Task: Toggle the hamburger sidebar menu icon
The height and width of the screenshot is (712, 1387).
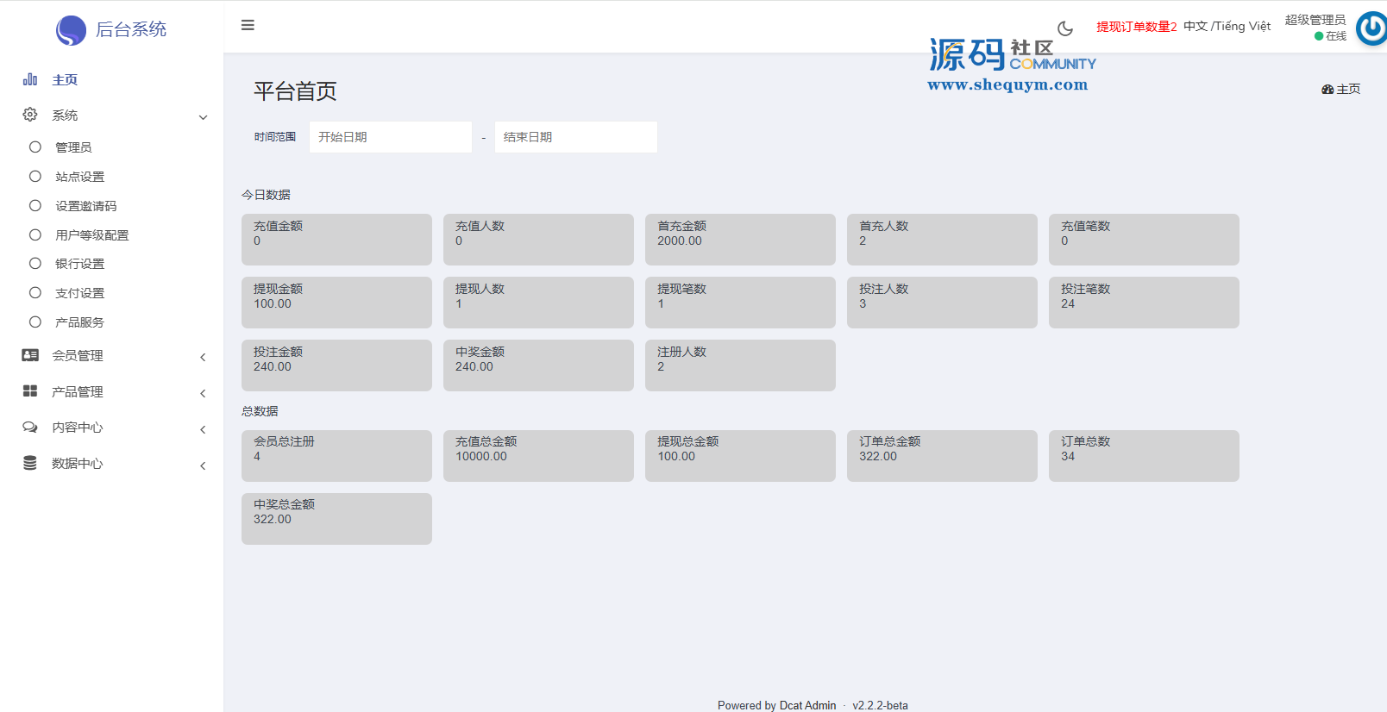Action: tap(248, 25)
